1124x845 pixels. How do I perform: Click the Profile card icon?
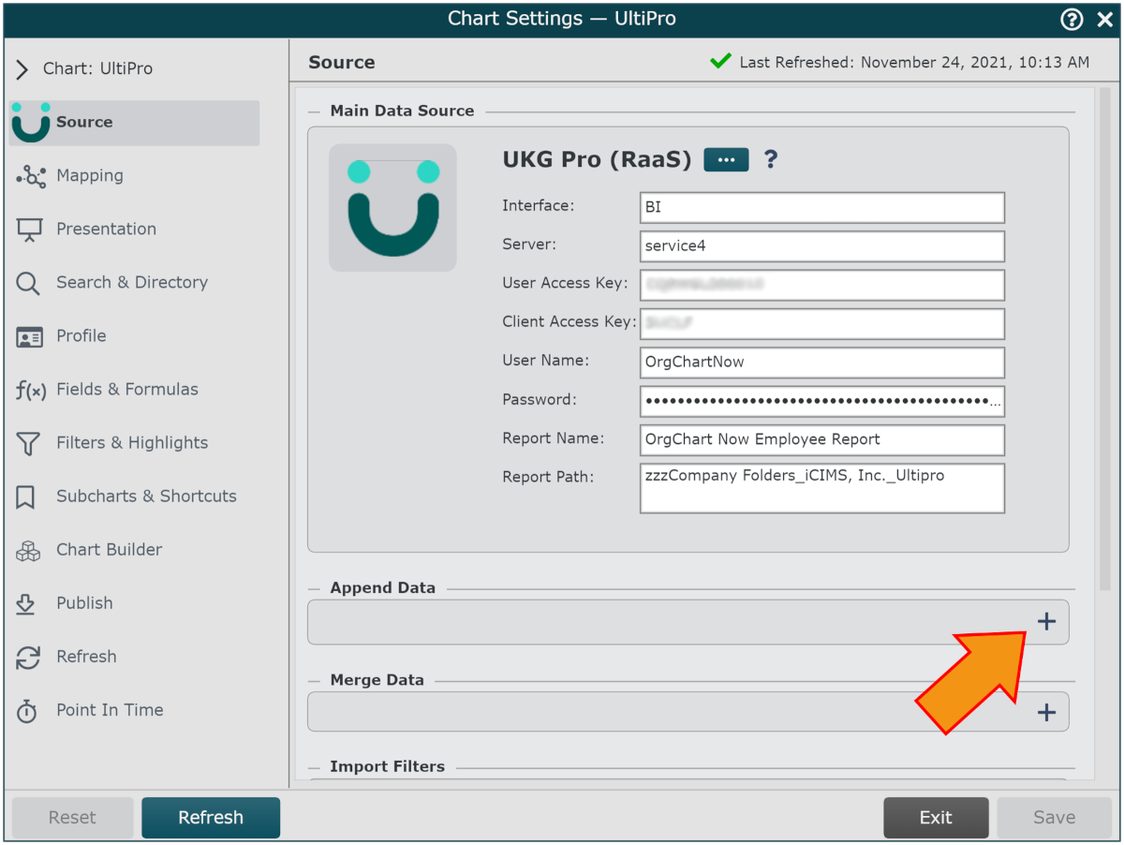click(30, 337)
